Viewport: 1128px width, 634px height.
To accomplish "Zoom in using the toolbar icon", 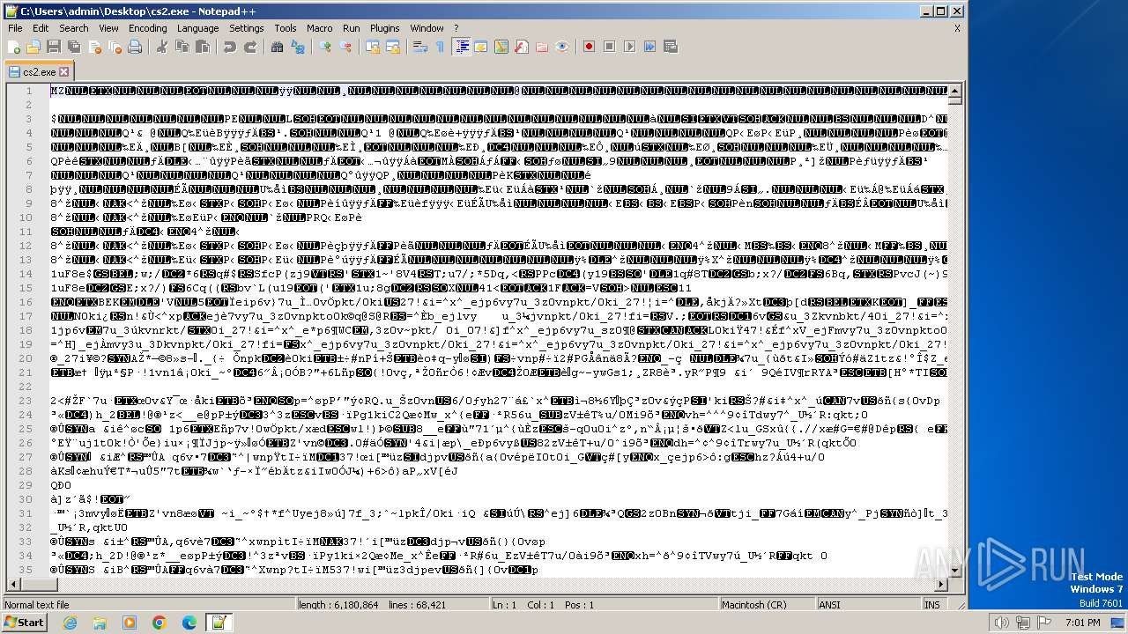I will [325, 47].
